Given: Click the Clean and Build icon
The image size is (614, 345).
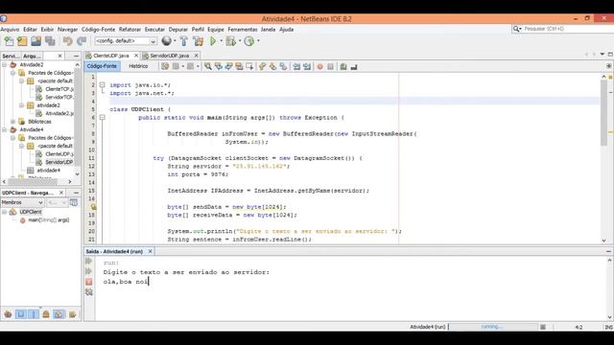Looking at the screenshot, I should coord(199,40).
